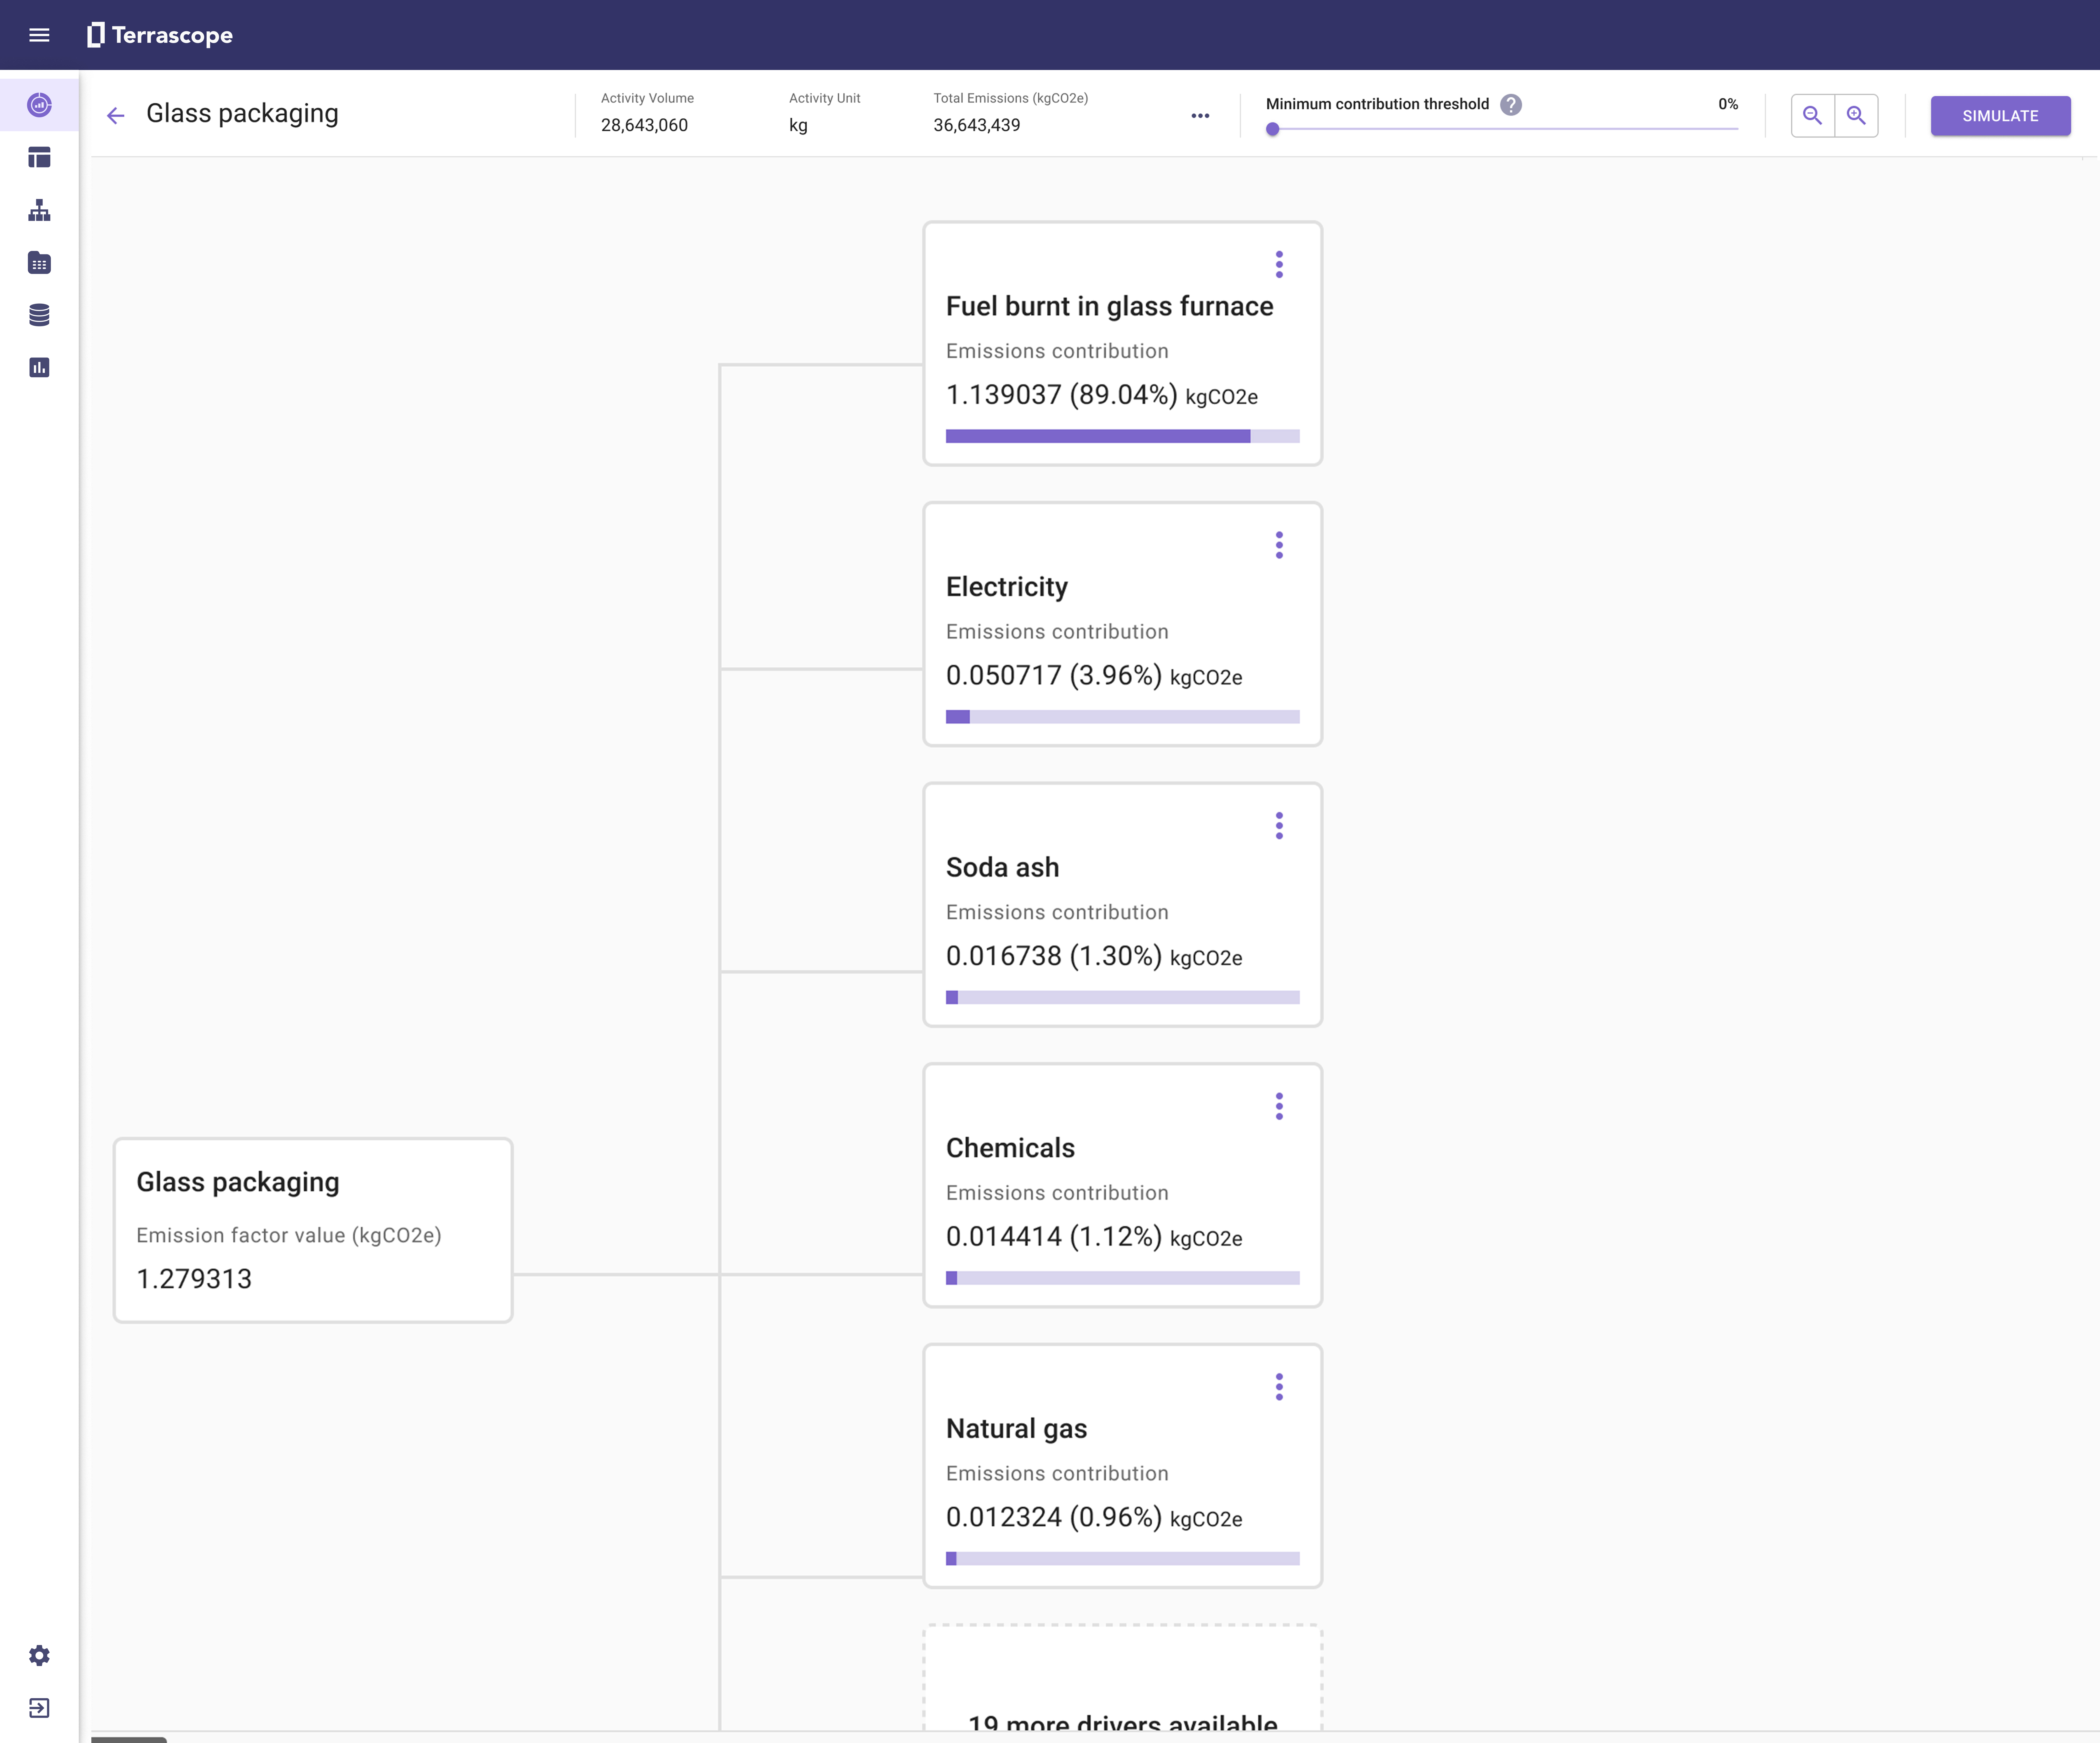Open the emissions dashboard sidebar icon

(x=39, y=105)
